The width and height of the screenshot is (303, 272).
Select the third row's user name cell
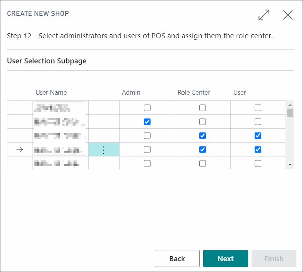60,136
